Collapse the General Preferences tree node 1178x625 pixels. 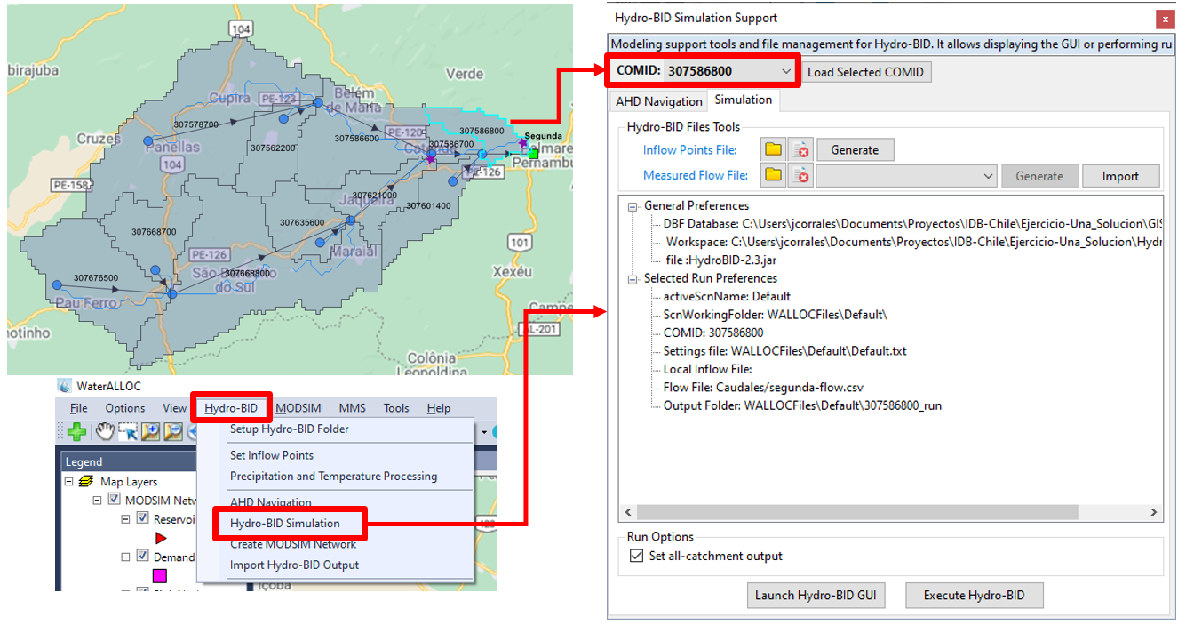click(x=633, y=206)
